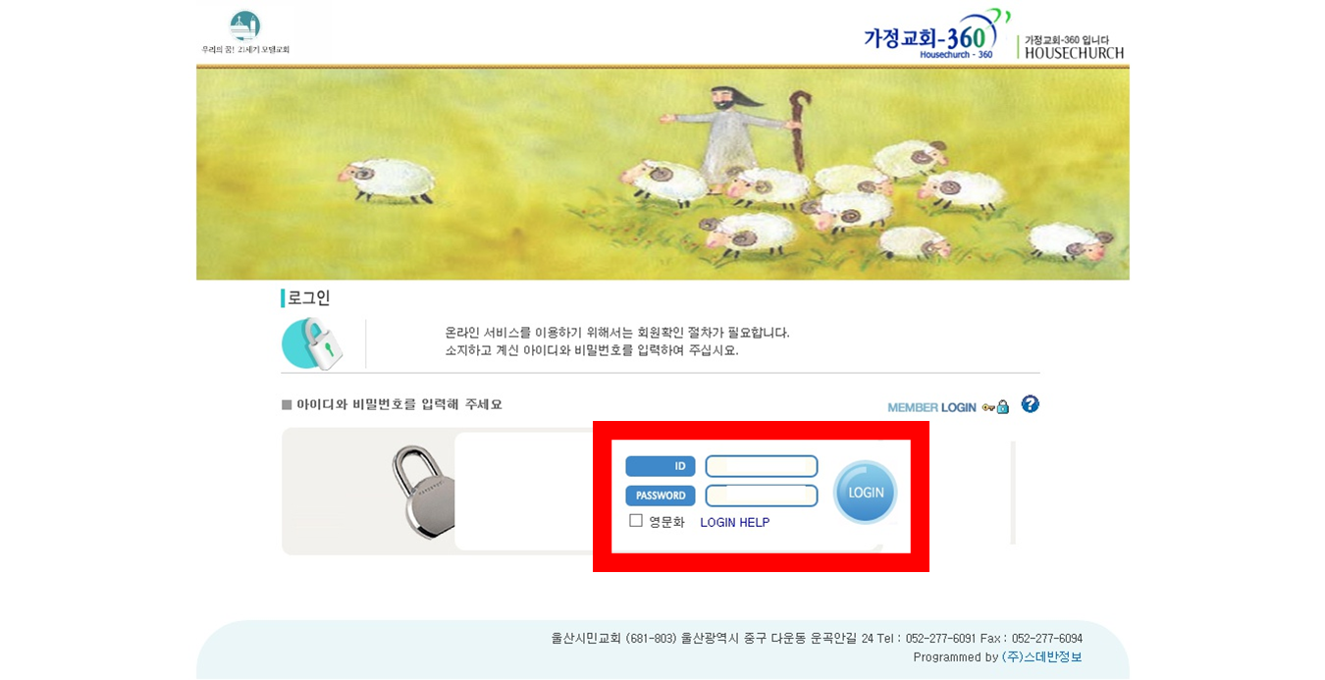Click the blue question mark help icon
The width and height of the screenshot is (1325, 680).
point(1030,404)
